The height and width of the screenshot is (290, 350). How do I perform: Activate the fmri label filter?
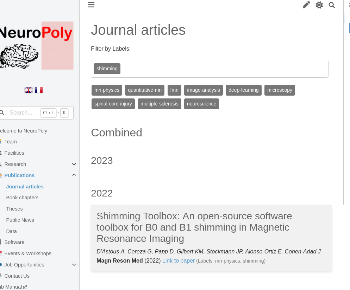(174, 90)
